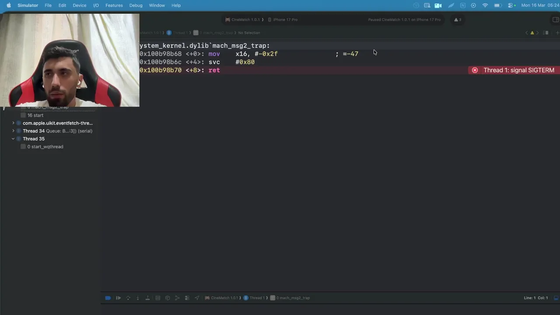Expand the com.apple.uikit.eventfetch thread
The width and height of the screenshot is (560, 315).
pos(13,123)
